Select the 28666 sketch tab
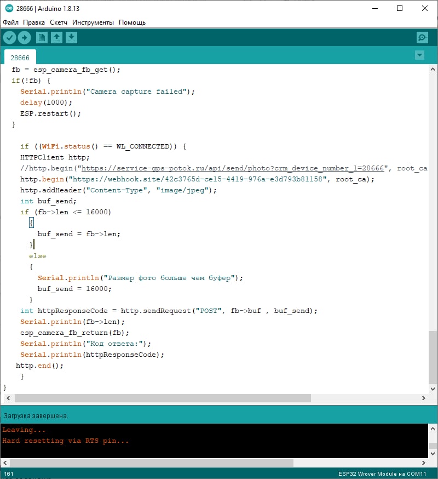The width and height of the screenshot is (438, 479). pos(20,58)
